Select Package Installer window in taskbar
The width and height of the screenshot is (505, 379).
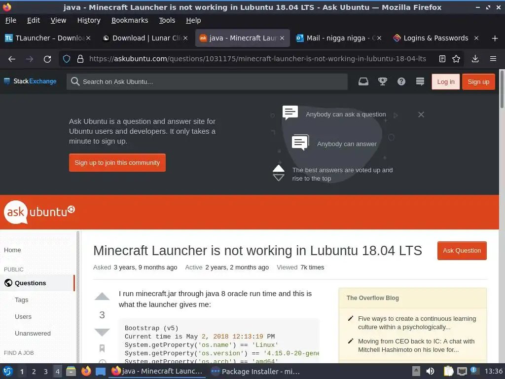point(255,372)
